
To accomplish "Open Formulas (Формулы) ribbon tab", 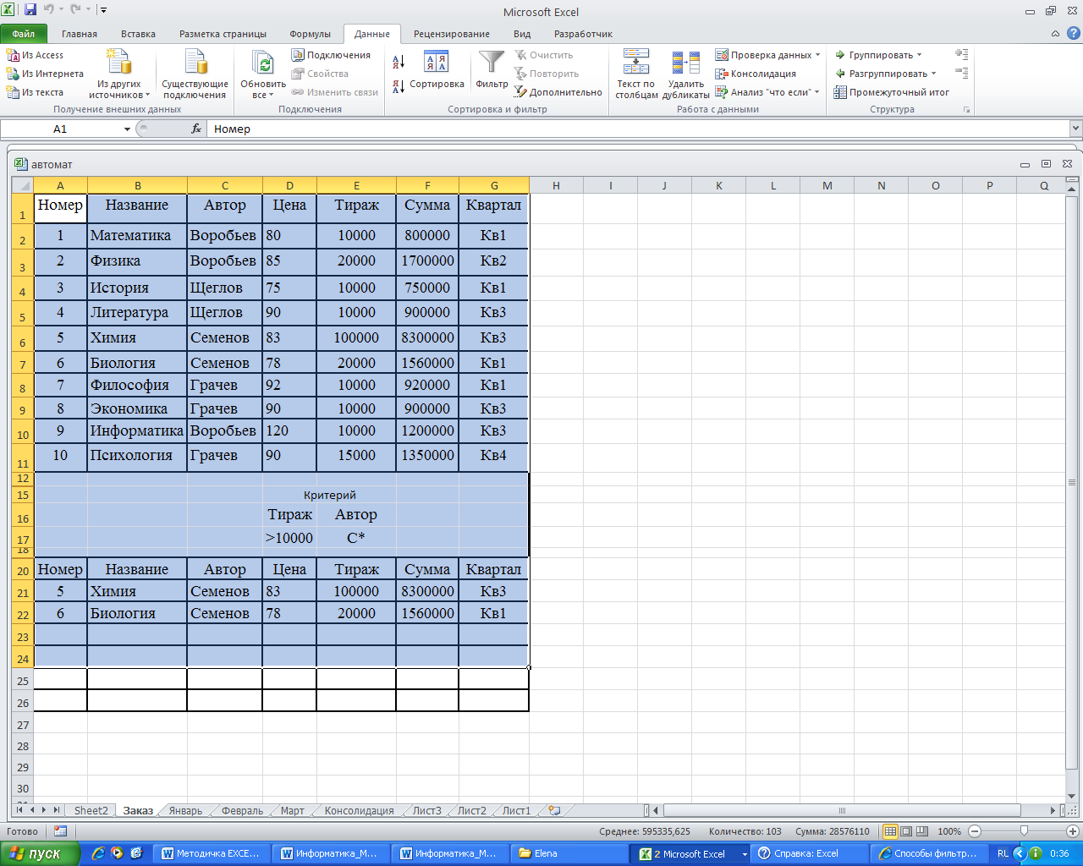I will pos(310,34).
